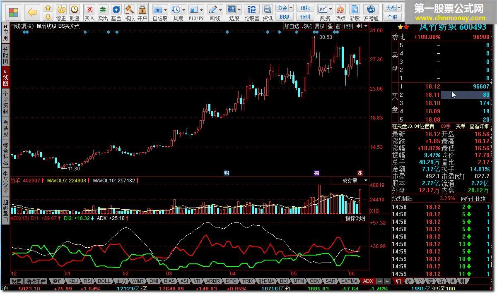Viewport: 497px width, 294px height.
Task: Toggle 均线 moving average display
Action: pyautogui.click(x=306, y=26)
